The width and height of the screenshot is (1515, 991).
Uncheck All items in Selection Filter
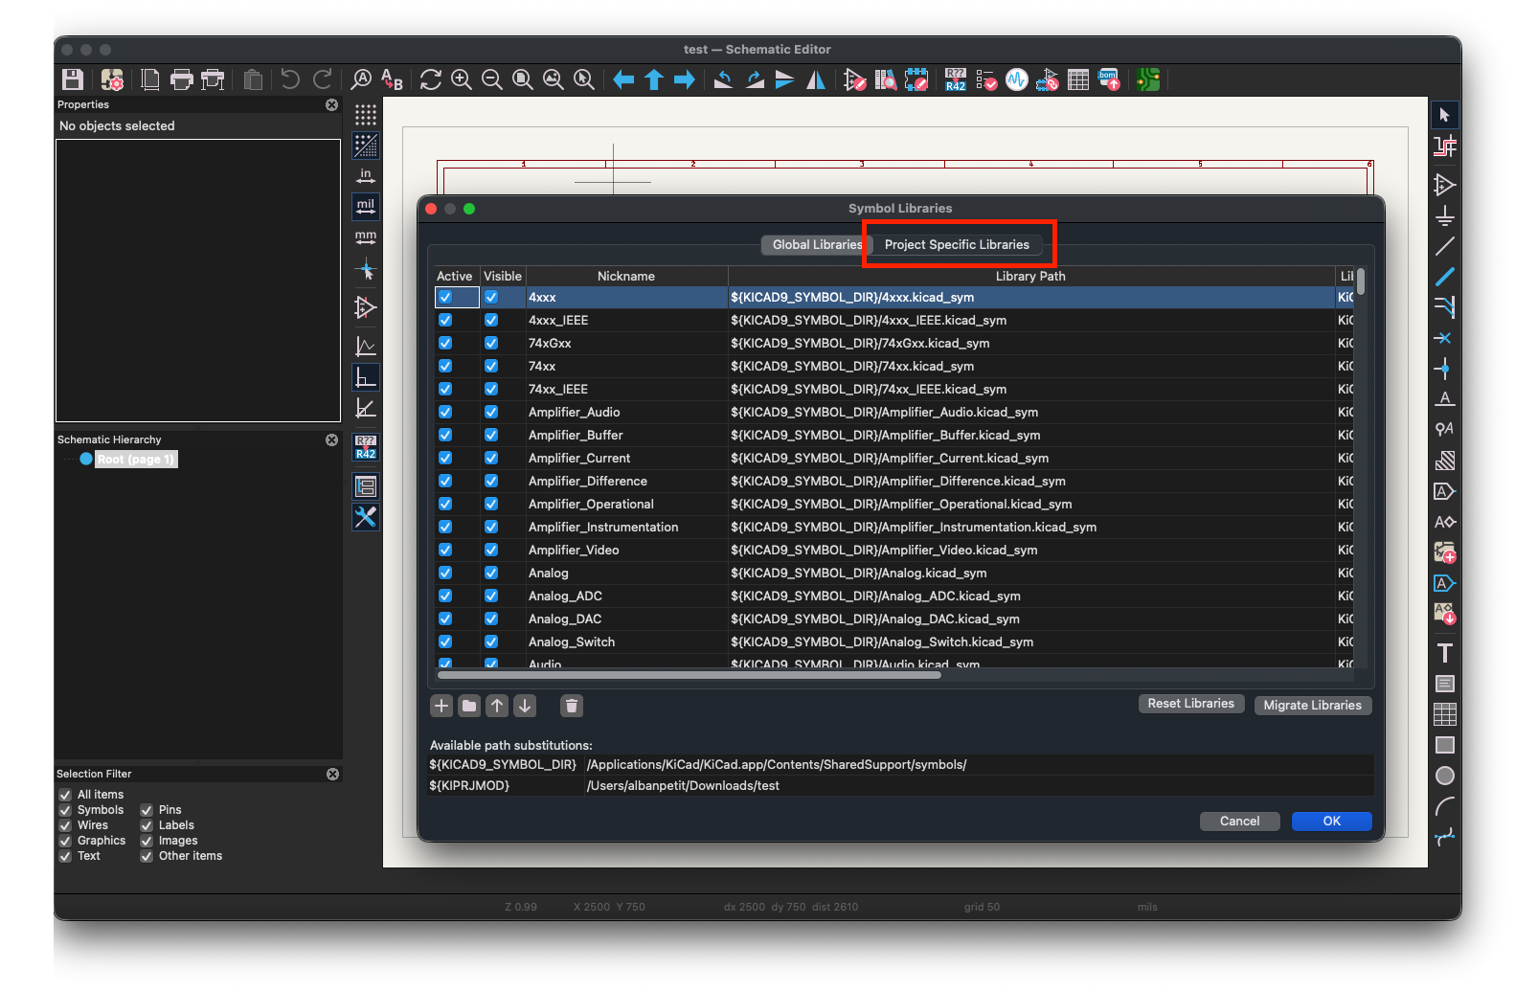(65, 795)
